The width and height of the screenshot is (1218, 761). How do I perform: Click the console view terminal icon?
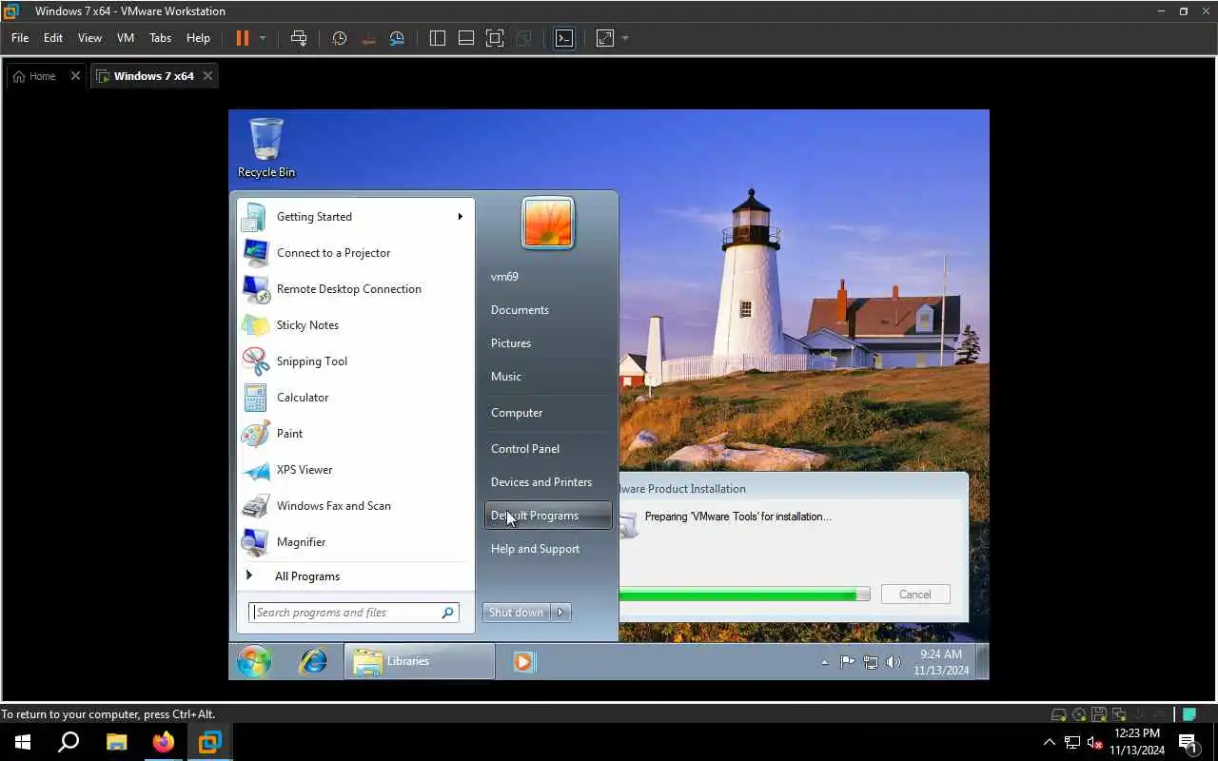564,38
